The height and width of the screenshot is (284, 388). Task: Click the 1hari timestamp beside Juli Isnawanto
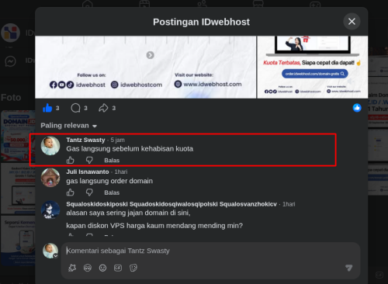121,171
